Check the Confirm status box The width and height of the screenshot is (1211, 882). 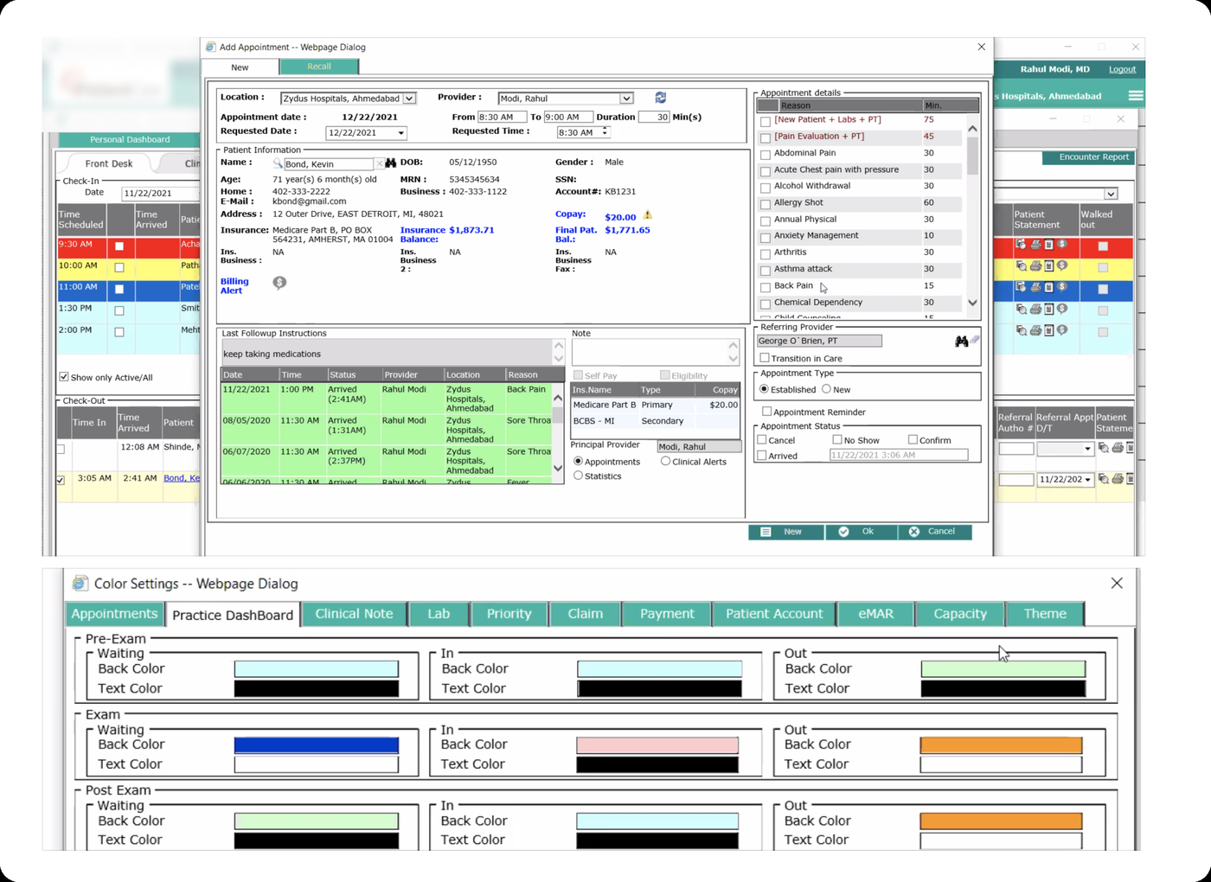913,439
